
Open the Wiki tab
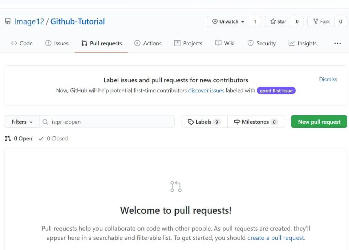click(225, 43)
